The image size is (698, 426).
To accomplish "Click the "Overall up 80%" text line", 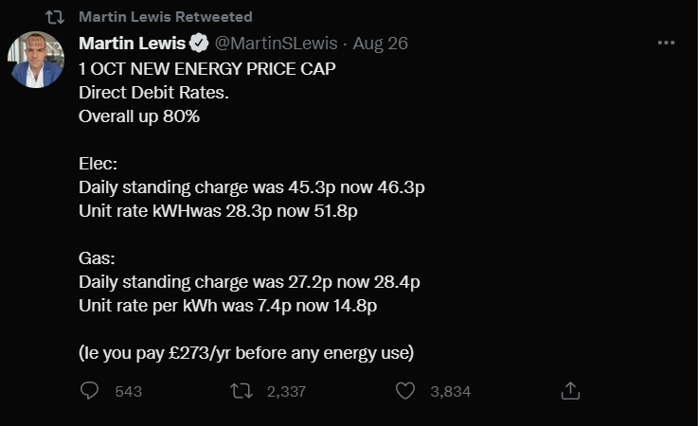I will coord(139,116).
